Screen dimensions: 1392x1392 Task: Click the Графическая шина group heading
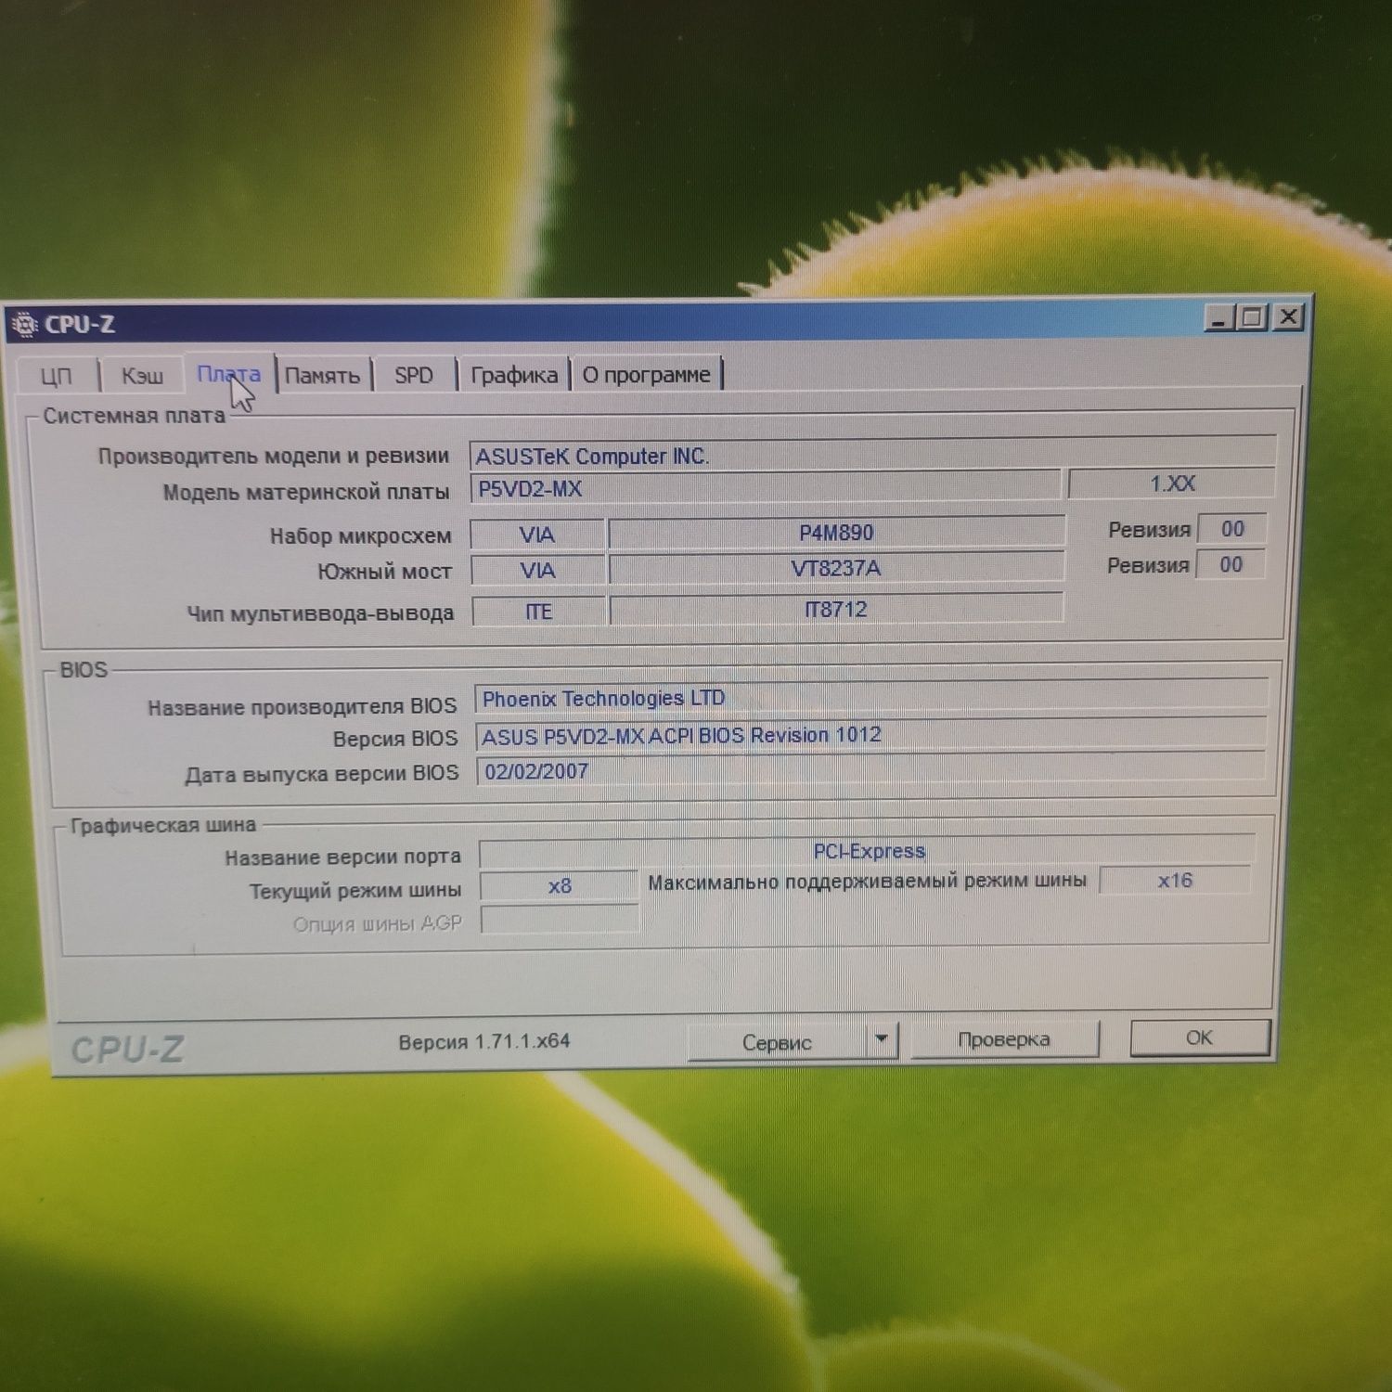coord(163,825)
